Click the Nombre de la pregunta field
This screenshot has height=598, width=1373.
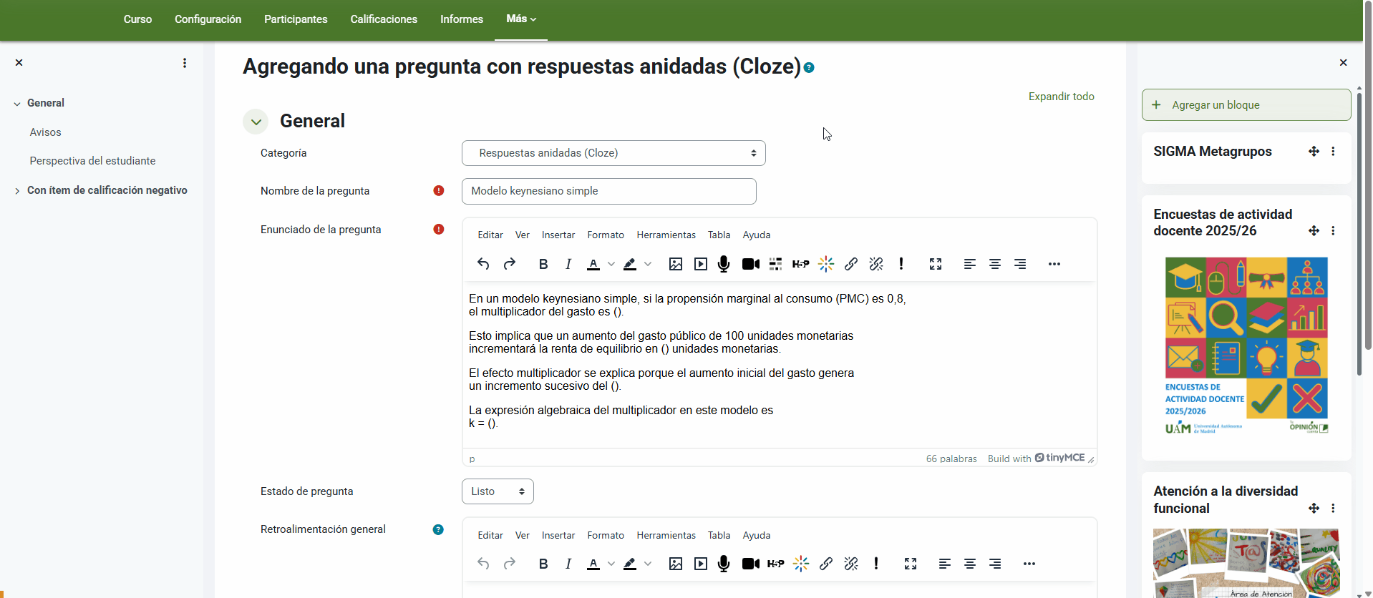pyautogui.click(x=609, y=191)
